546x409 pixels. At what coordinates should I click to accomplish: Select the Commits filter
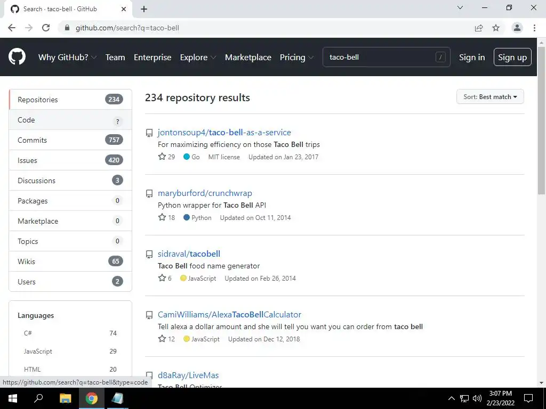coord(70,140)
